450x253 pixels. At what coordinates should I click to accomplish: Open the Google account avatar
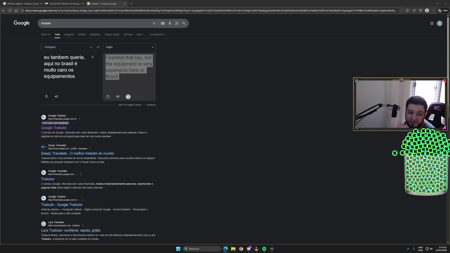click(439, 23)
